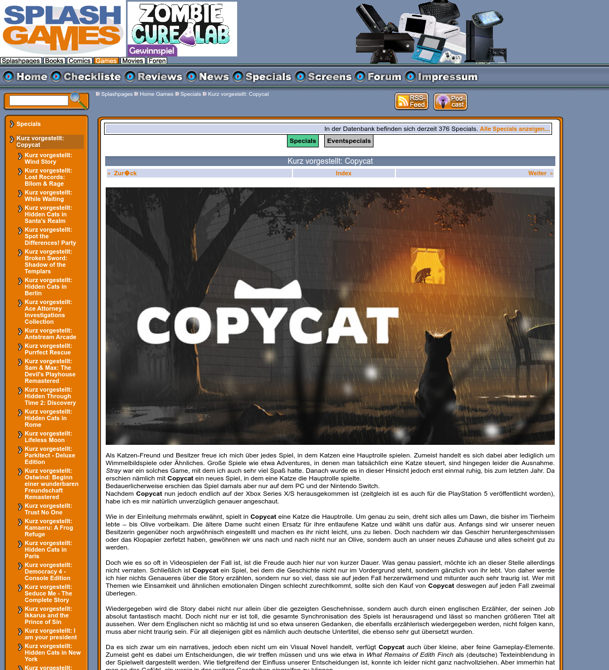The image size is (609, 670).
Task: Open sidebar item Ikkarus and the Prince of Sin
Action: [x=48, y=615]
